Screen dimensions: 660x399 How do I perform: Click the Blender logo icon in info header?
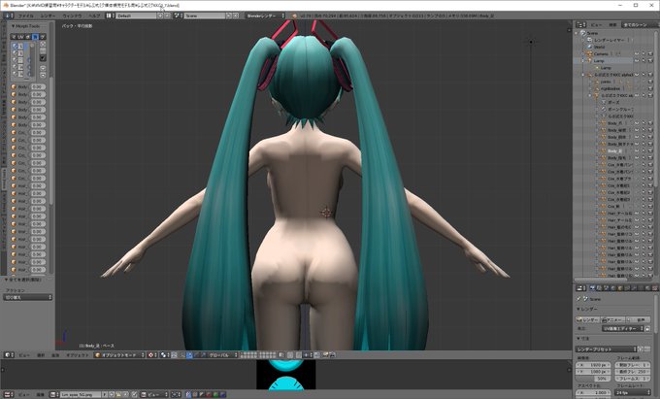coord(294,16)
